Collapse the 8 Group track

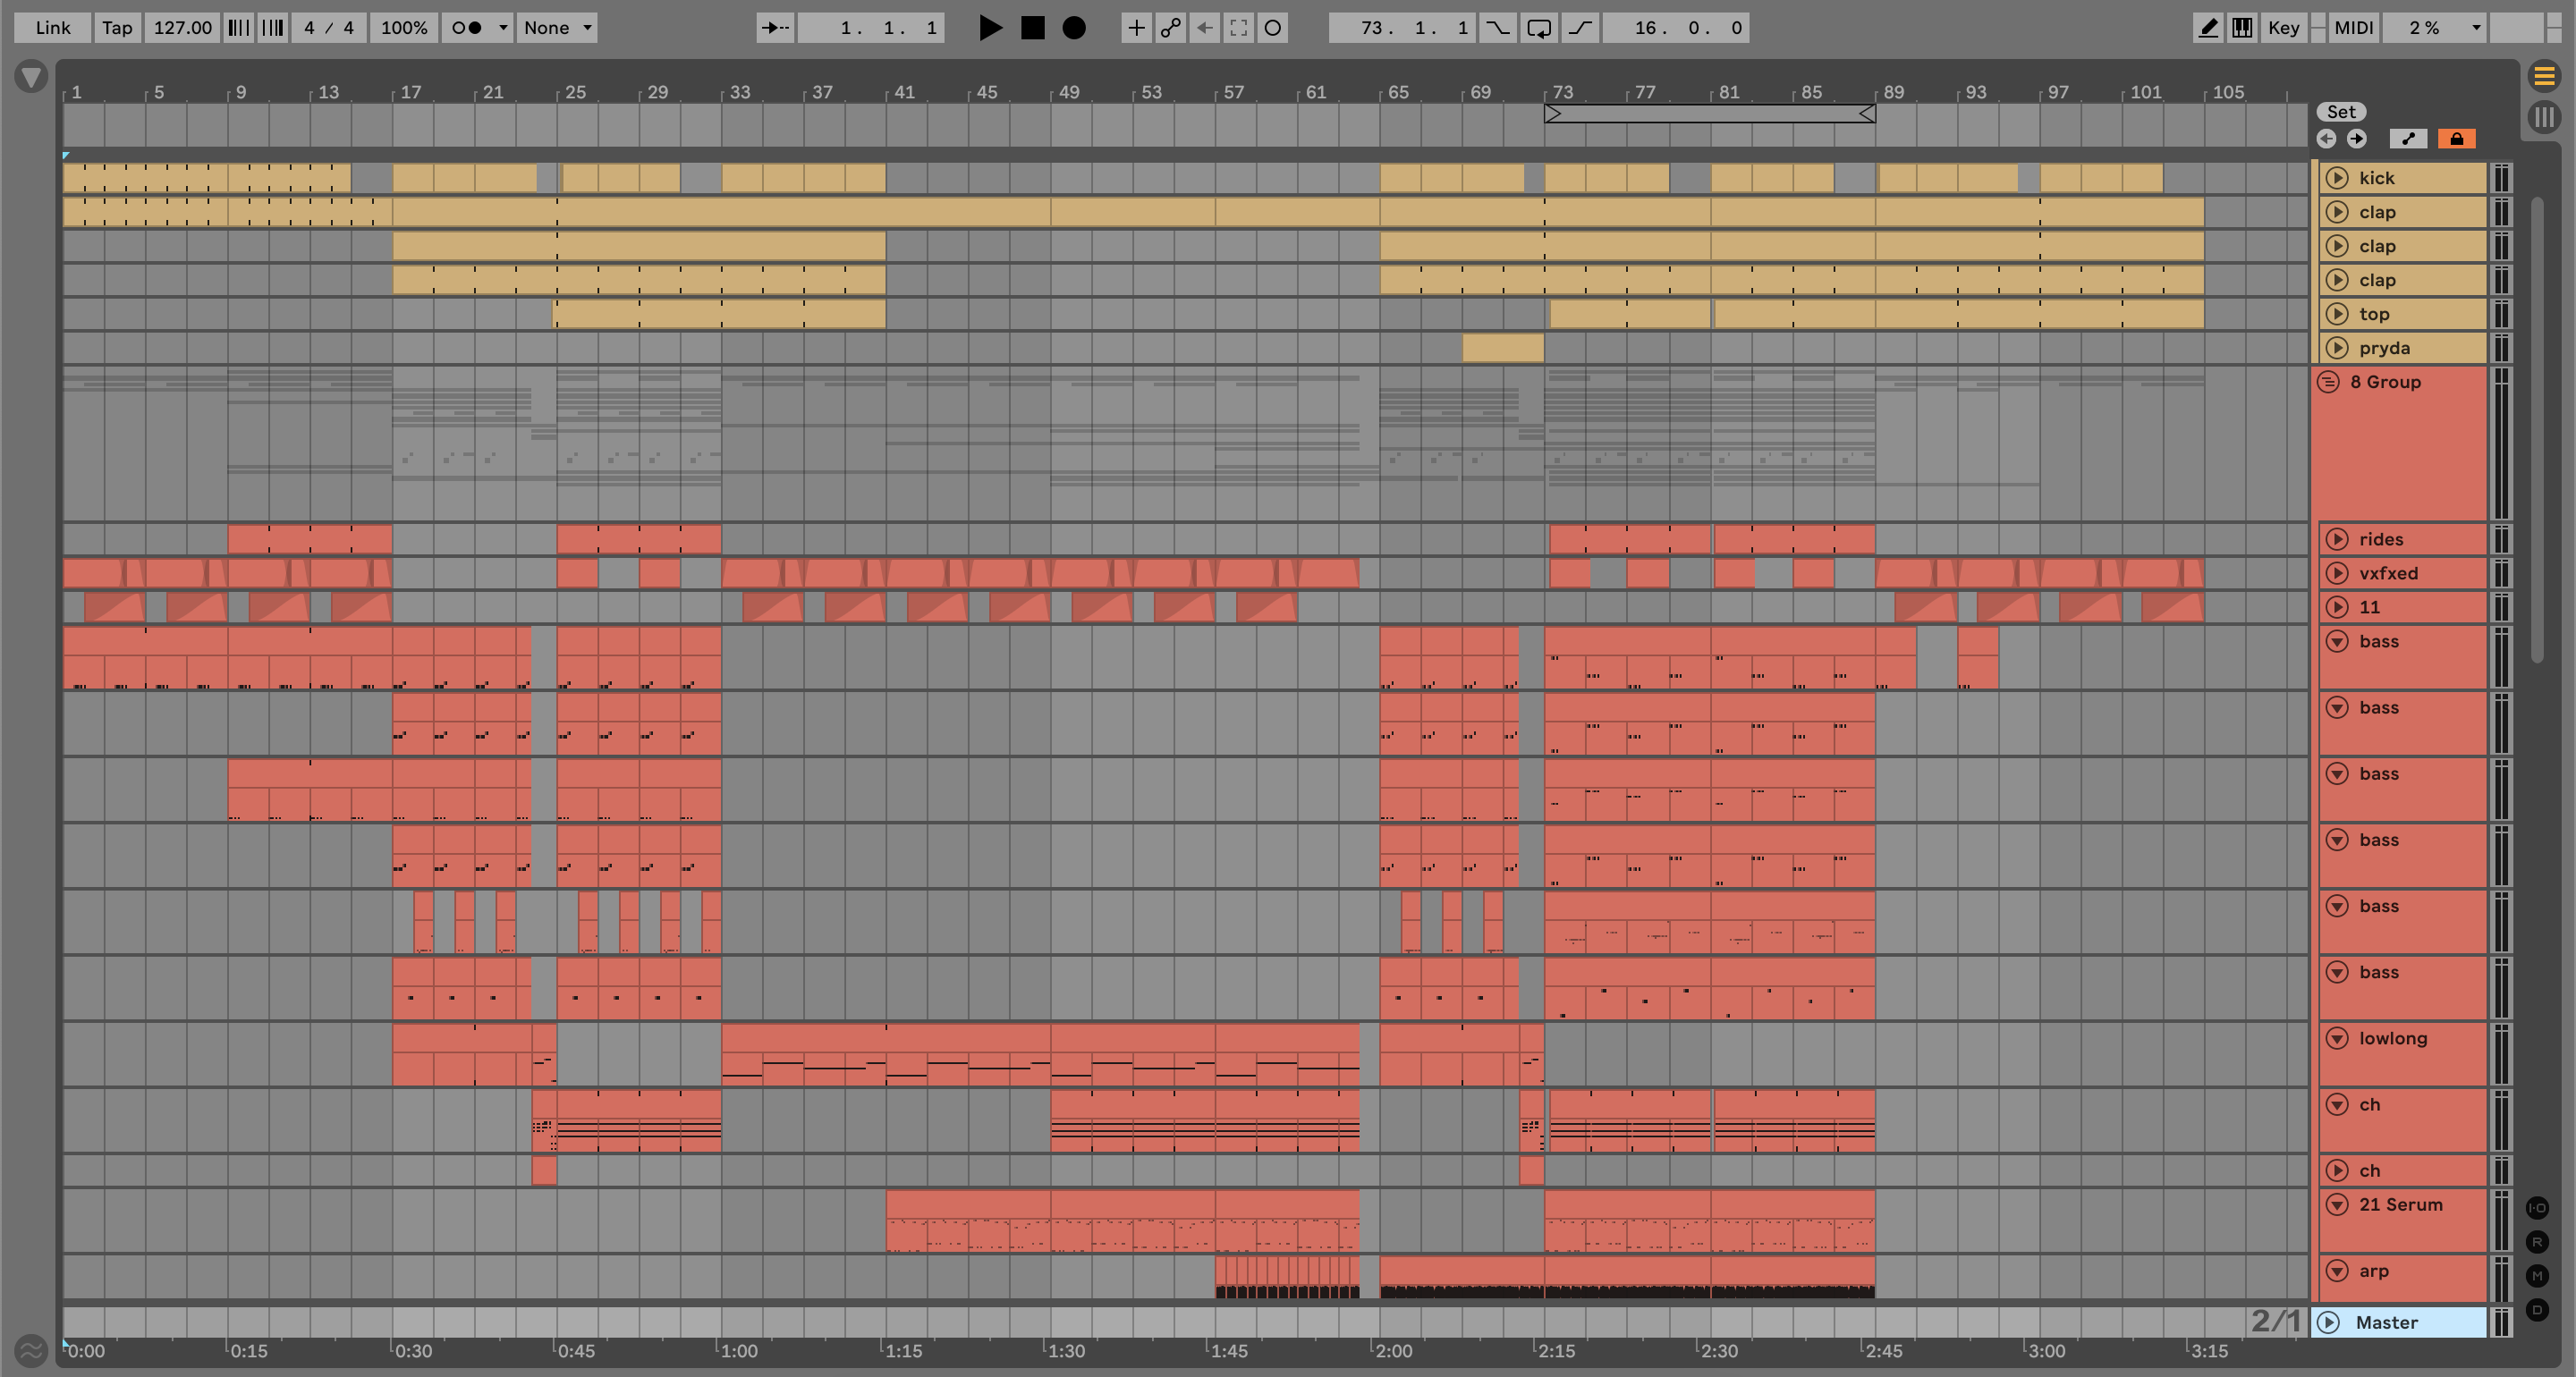(2328, 382)
